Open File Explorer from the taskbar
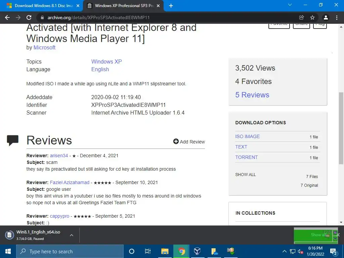The image size is (344, 258). tap(165, 251)
